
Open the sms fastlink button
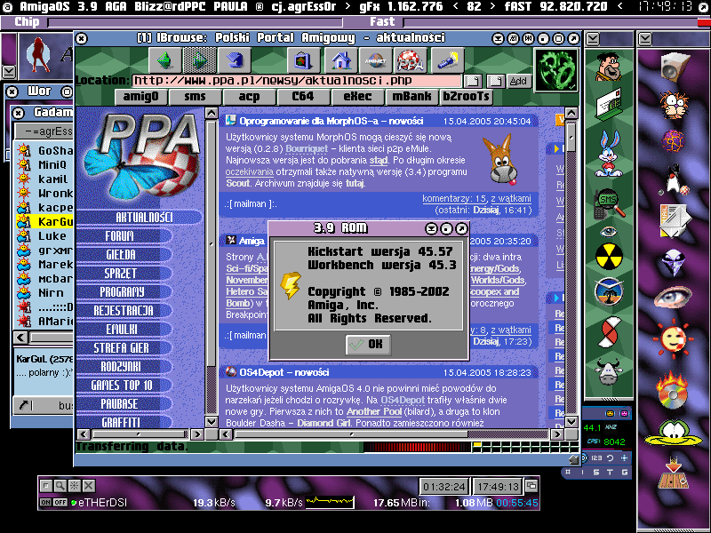click(x=195, y=97)
